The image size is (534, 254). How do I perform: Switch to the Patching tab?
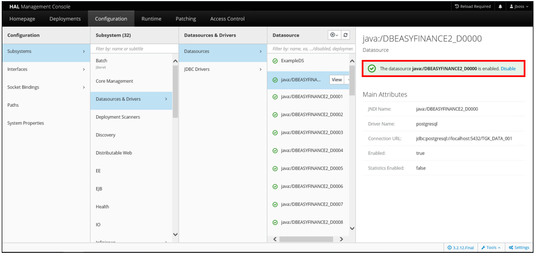(185, 19)
